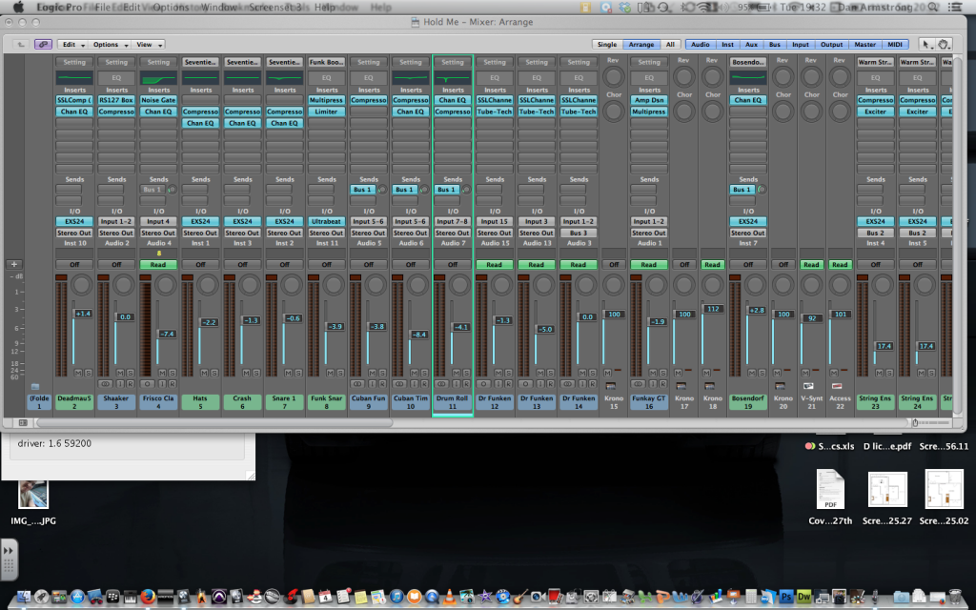Click the Krono 15 instrument icon

point(610,387)
